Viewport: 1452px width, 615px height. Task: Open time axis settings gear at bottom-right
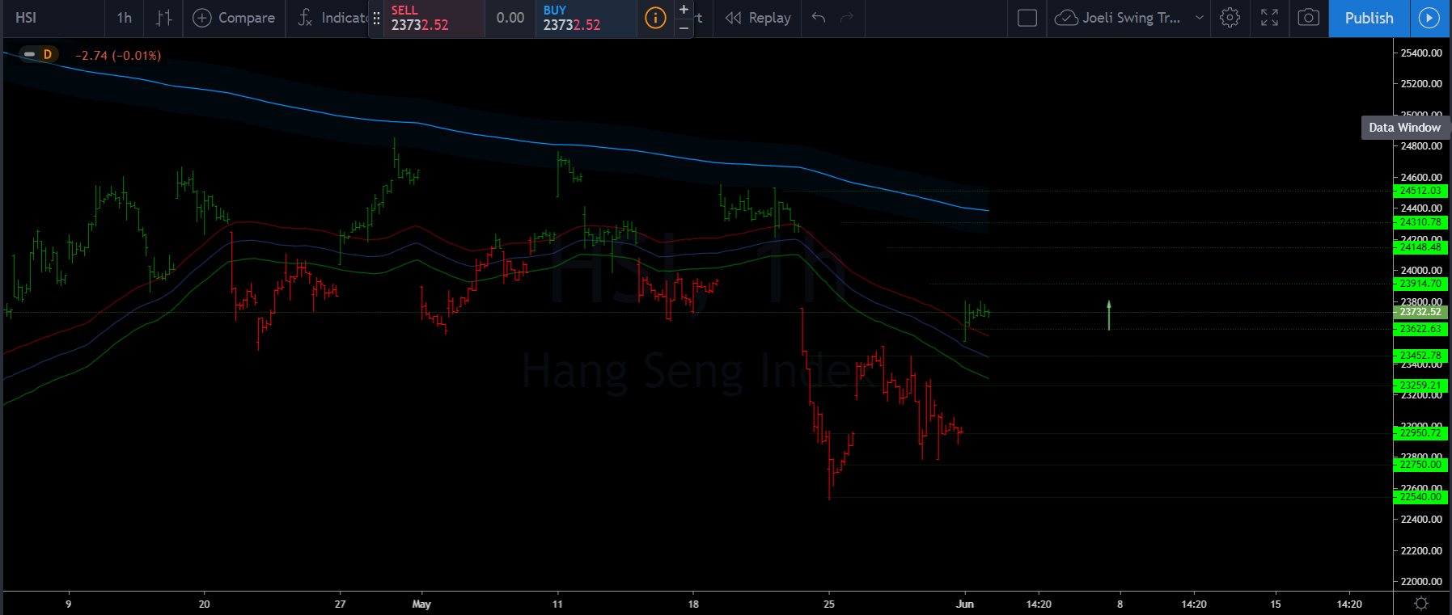coord(1421,604)
